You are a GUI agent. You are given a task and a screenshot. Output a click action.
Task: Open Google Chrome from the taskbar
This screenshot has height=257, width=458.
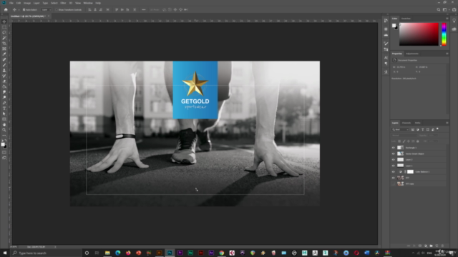point(222,253)
